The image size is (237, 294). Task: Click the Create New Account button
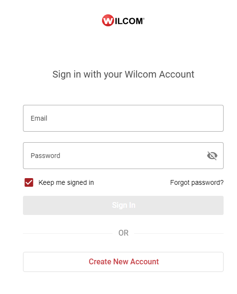tap(123, 262)
